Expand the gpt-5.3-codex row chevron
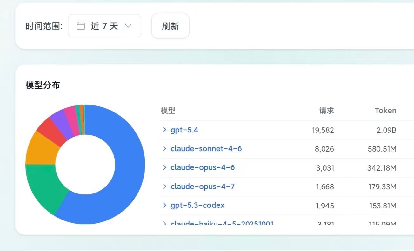 coord(164,205)
